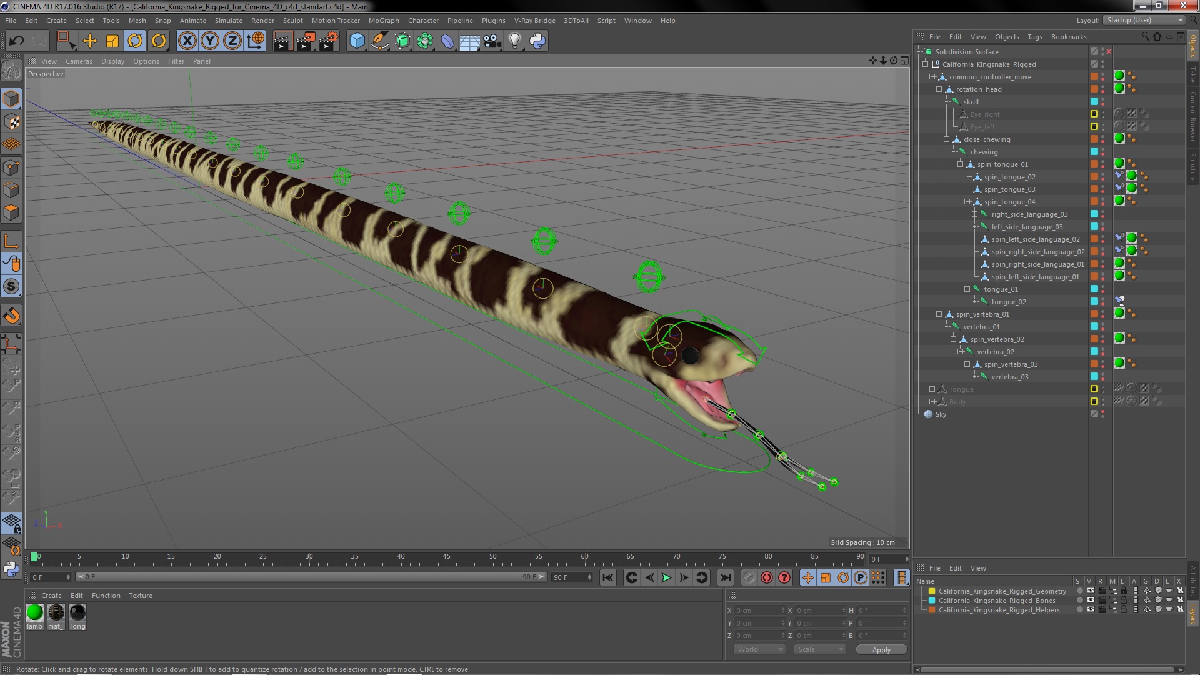Click Play Forwards button
1200x675 pixels.
click(x=666, y=578)
